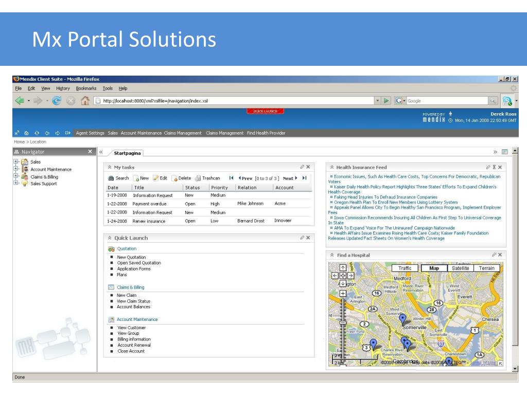
Task: Click the map zoom slider handle
Action: pos(343,323)
